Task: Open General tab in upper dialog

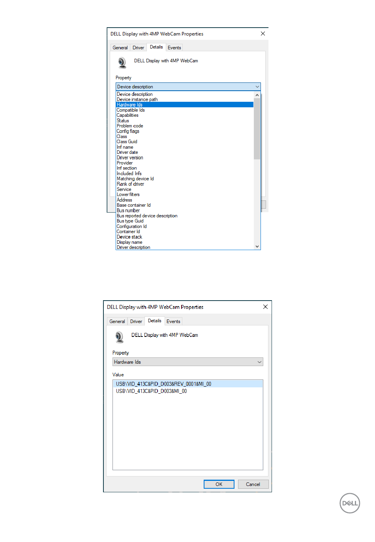Action: pos(120,48)
